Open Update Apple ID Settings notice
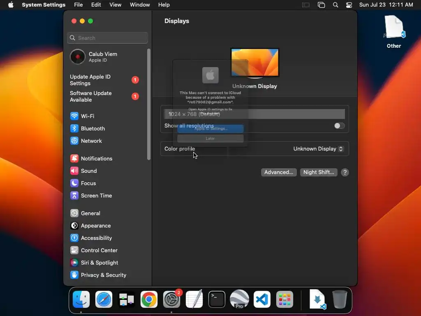Viewport: 421px width, 316px height. [105, 80]
